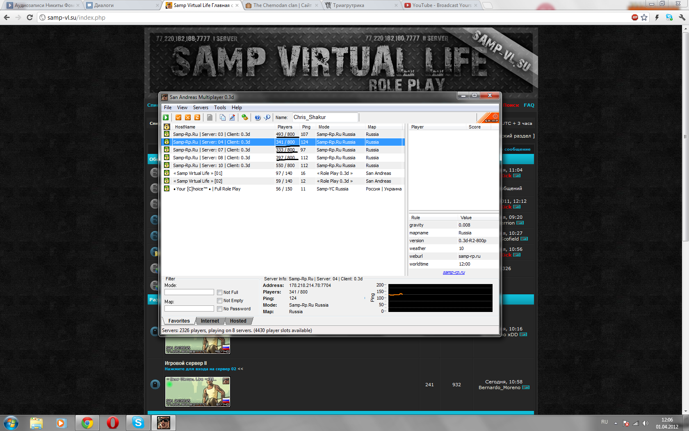The width and height of the screenshot is (689, 431).
Task: Open the Help menu in SA-MP
Action: click(237, 108)
